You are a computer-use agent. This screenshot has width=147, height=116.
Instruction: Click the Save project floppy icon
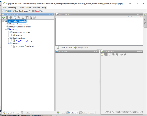(x=10, y=11)
